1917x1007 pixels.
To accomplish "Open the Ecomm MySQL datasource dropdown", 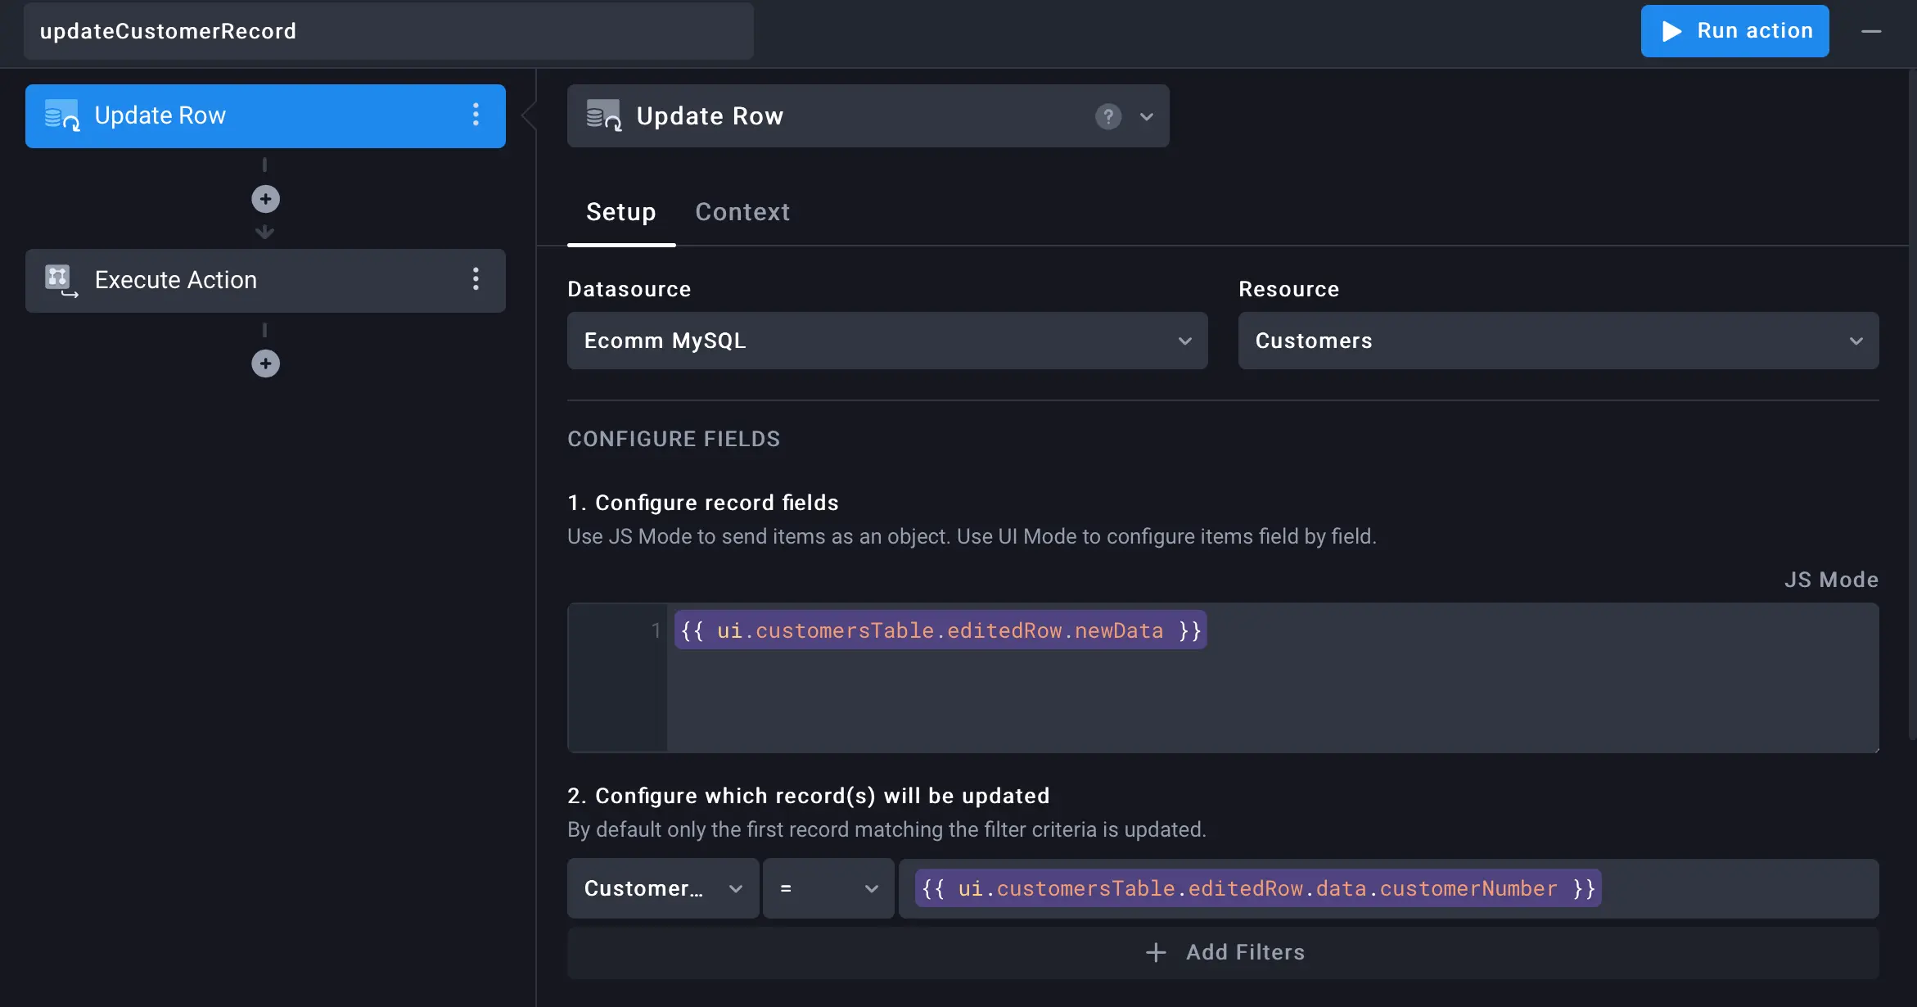I will (x=887, y=341).
